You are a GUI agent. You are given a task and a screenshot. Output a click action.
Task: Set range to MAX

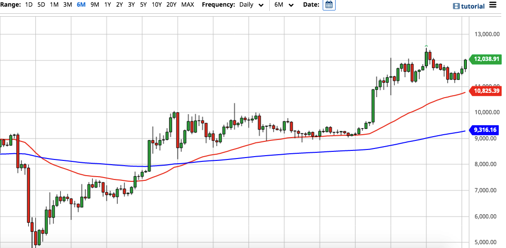[x=188, y=5]
